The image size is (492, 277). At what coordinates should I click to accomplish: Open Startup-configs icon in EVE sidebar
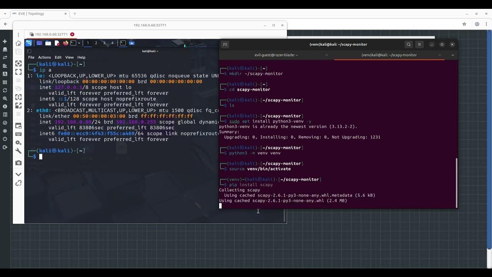coord(5,66)
